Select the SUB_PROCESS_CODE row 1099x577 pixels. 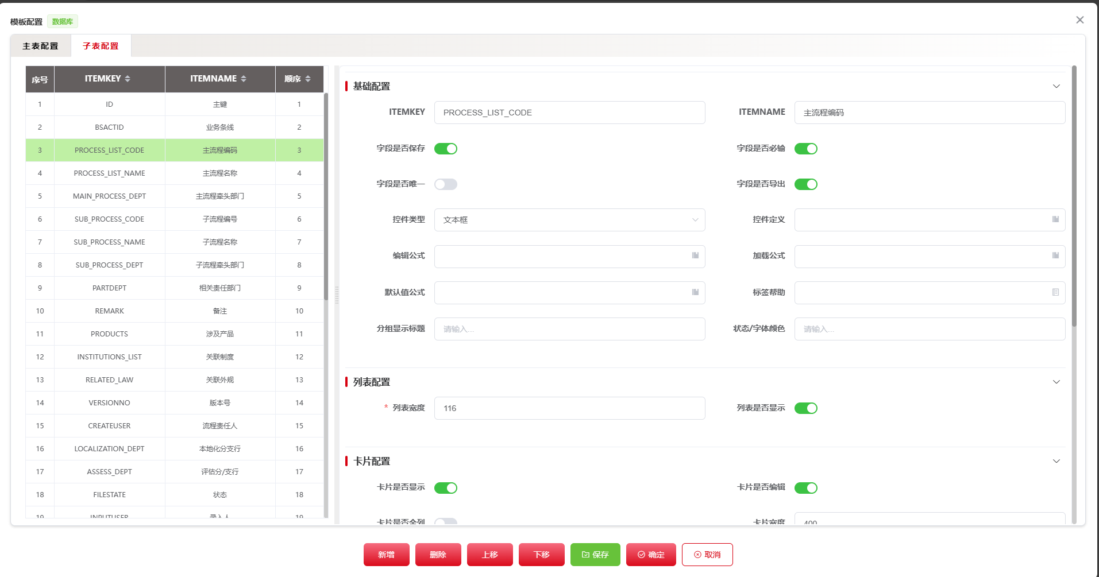[x=175, y=219]
